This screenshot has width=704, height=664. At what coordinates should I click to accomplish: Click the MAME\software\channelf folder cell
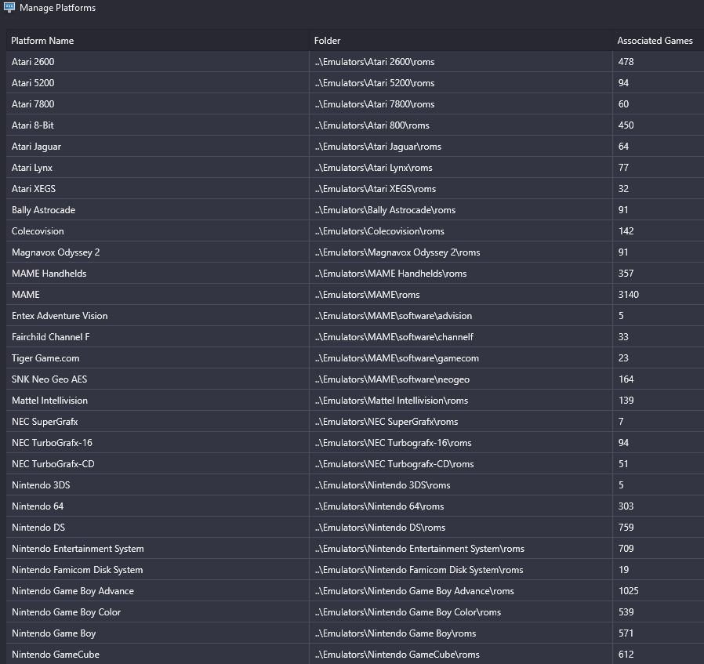click(461, 337)
